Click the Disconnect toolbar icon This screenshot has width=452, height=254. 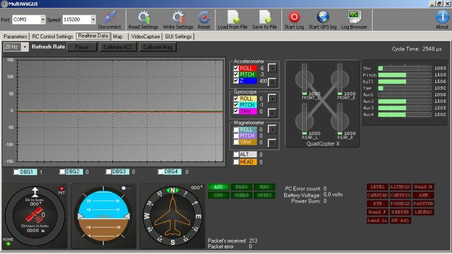pos(109,17)
